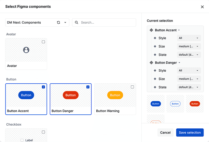Click the Cancel button
The height and width of the screenshot is (142, 209).
(165, 132)
